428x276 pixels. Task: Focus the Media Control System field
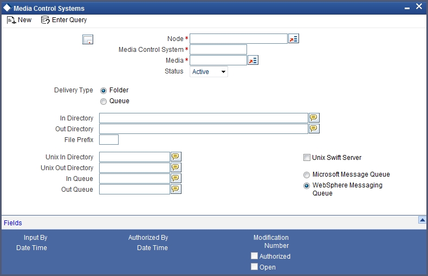218,50
